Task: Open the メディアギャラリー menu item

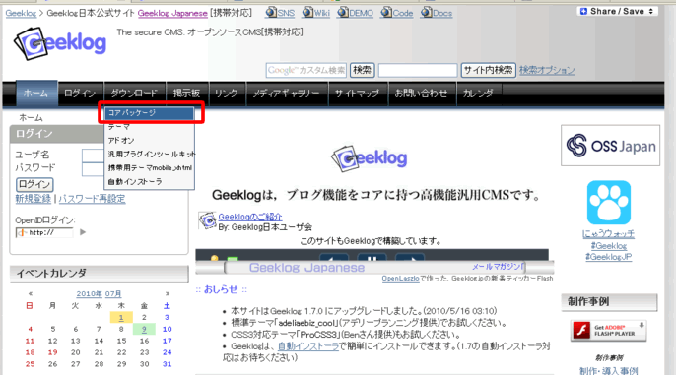Action: pos(286,93)
